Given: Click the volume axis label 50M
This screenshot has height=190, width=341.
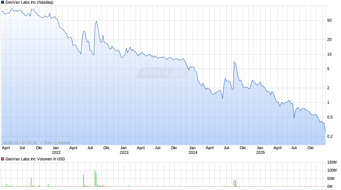Looking at the screenshot, I should [331, 178].
